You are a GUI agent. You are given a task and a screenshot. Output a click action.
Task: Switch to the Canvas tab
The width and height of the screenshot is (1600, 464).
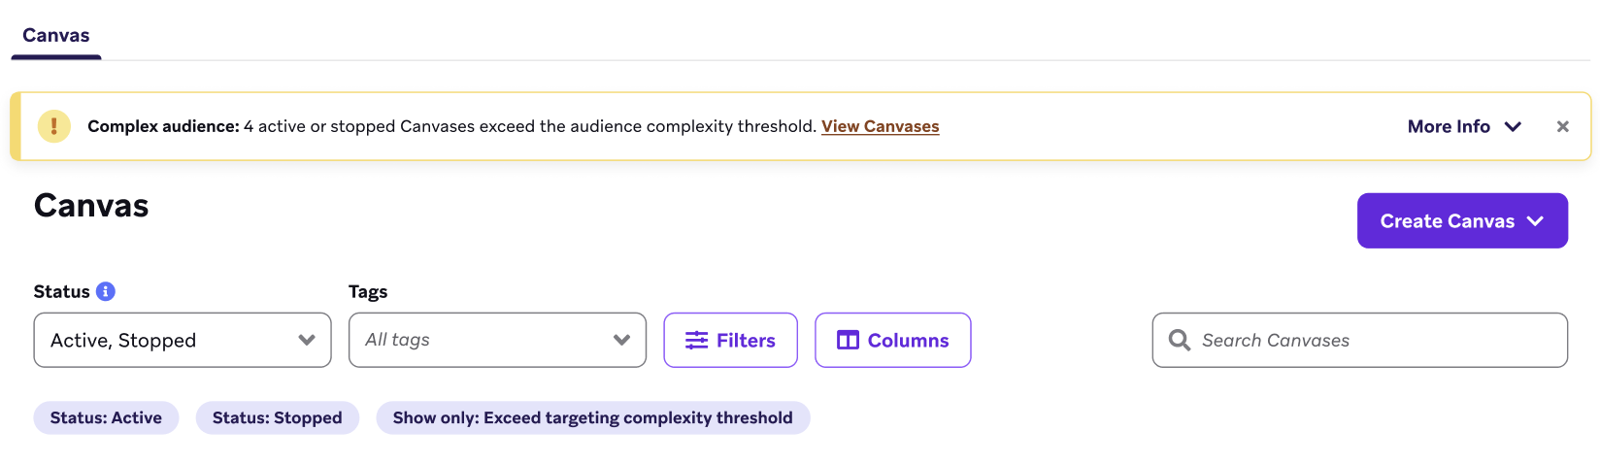pos(56,36)
